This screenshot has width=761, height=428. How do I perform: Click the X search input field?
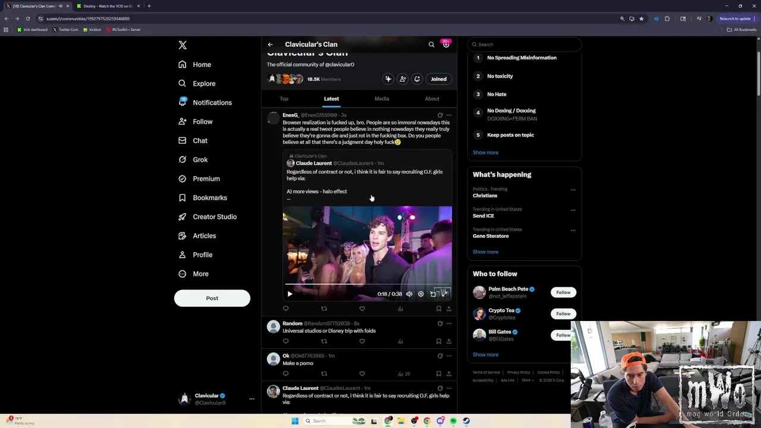point(524,45)
